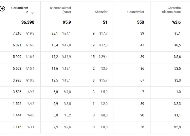Select the row with 7.210 views

[x=95, y=33]
